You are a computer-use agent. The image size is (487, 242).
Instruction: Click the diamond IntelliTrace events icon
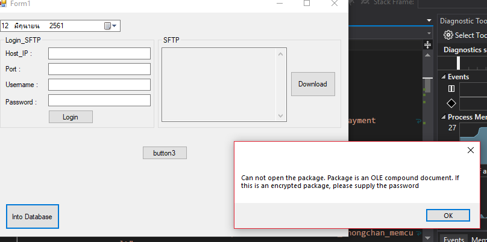click(x=451, y=103)
